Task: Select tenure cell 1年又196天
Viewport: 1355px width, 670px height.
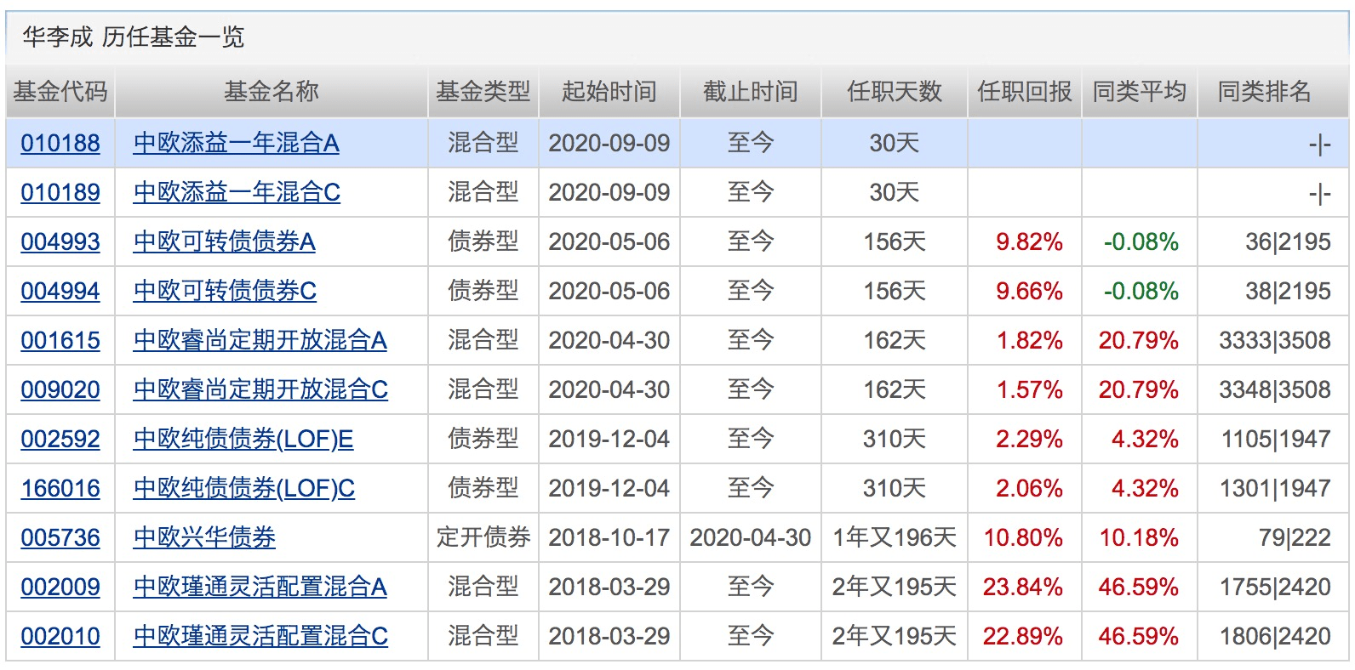Action: pyautogui.click(x=895, y=538)
